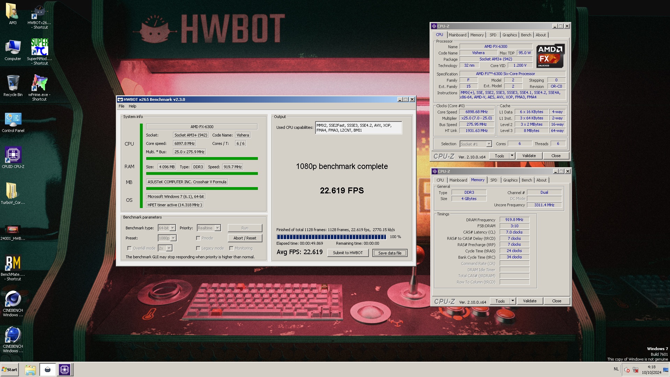670x377 pixels.
Task: Launch the CPUID CPU-Z desktop icon
Action: pos(13,158)
